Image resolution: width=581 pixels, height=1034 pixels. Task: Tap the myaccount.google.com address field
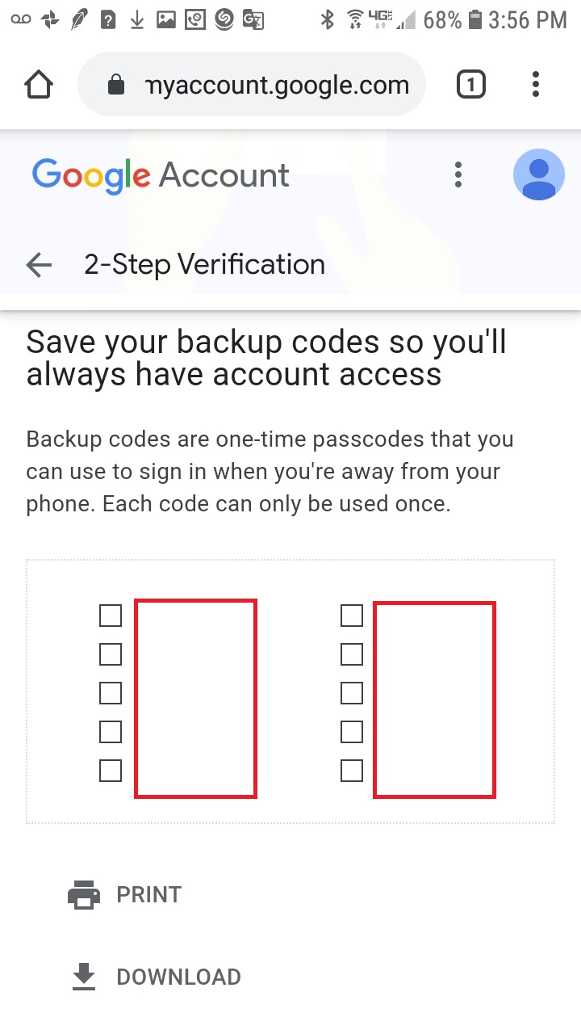pyautogui.click(x=276, y=85)
